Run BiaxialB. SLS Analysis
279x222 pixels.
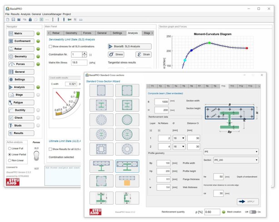(130, 46)
